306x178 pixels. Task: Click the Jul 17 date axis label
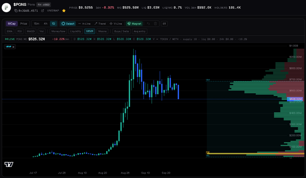pos(33,173)
